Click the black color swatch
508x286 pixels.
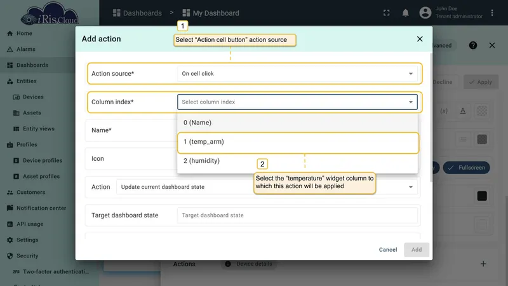[482, 196]
